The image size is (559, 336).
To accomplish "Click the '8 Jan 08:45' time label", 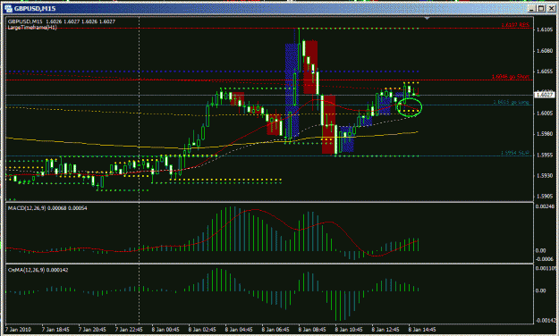I will (312, 330).
